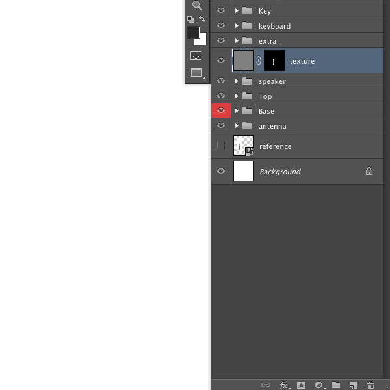
Task: Hide the Background layer eye
Action: pos(221,171)
